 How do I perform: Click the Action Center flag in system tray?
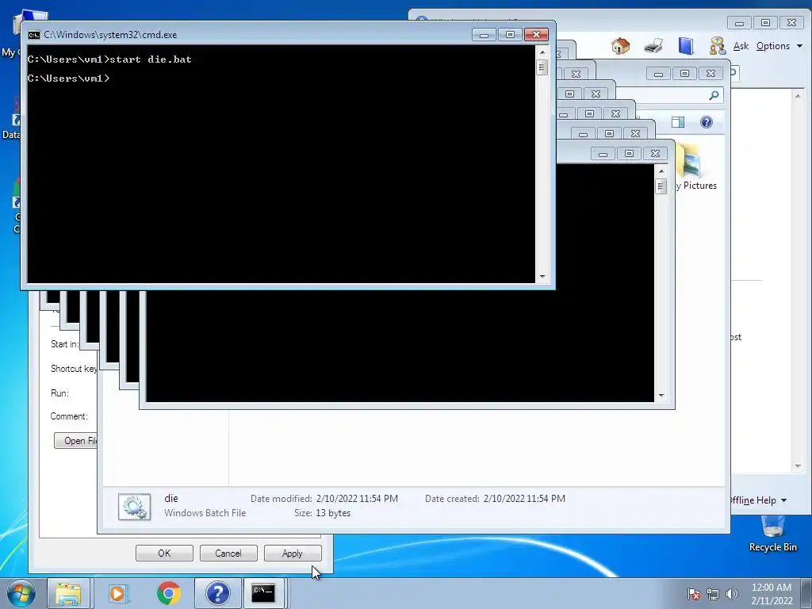coord(694,594)
